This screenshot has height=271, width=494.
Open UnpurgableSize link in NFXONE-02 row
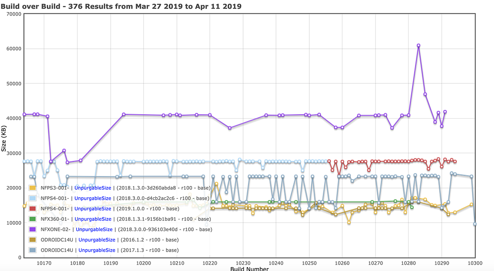pos(94,230)
